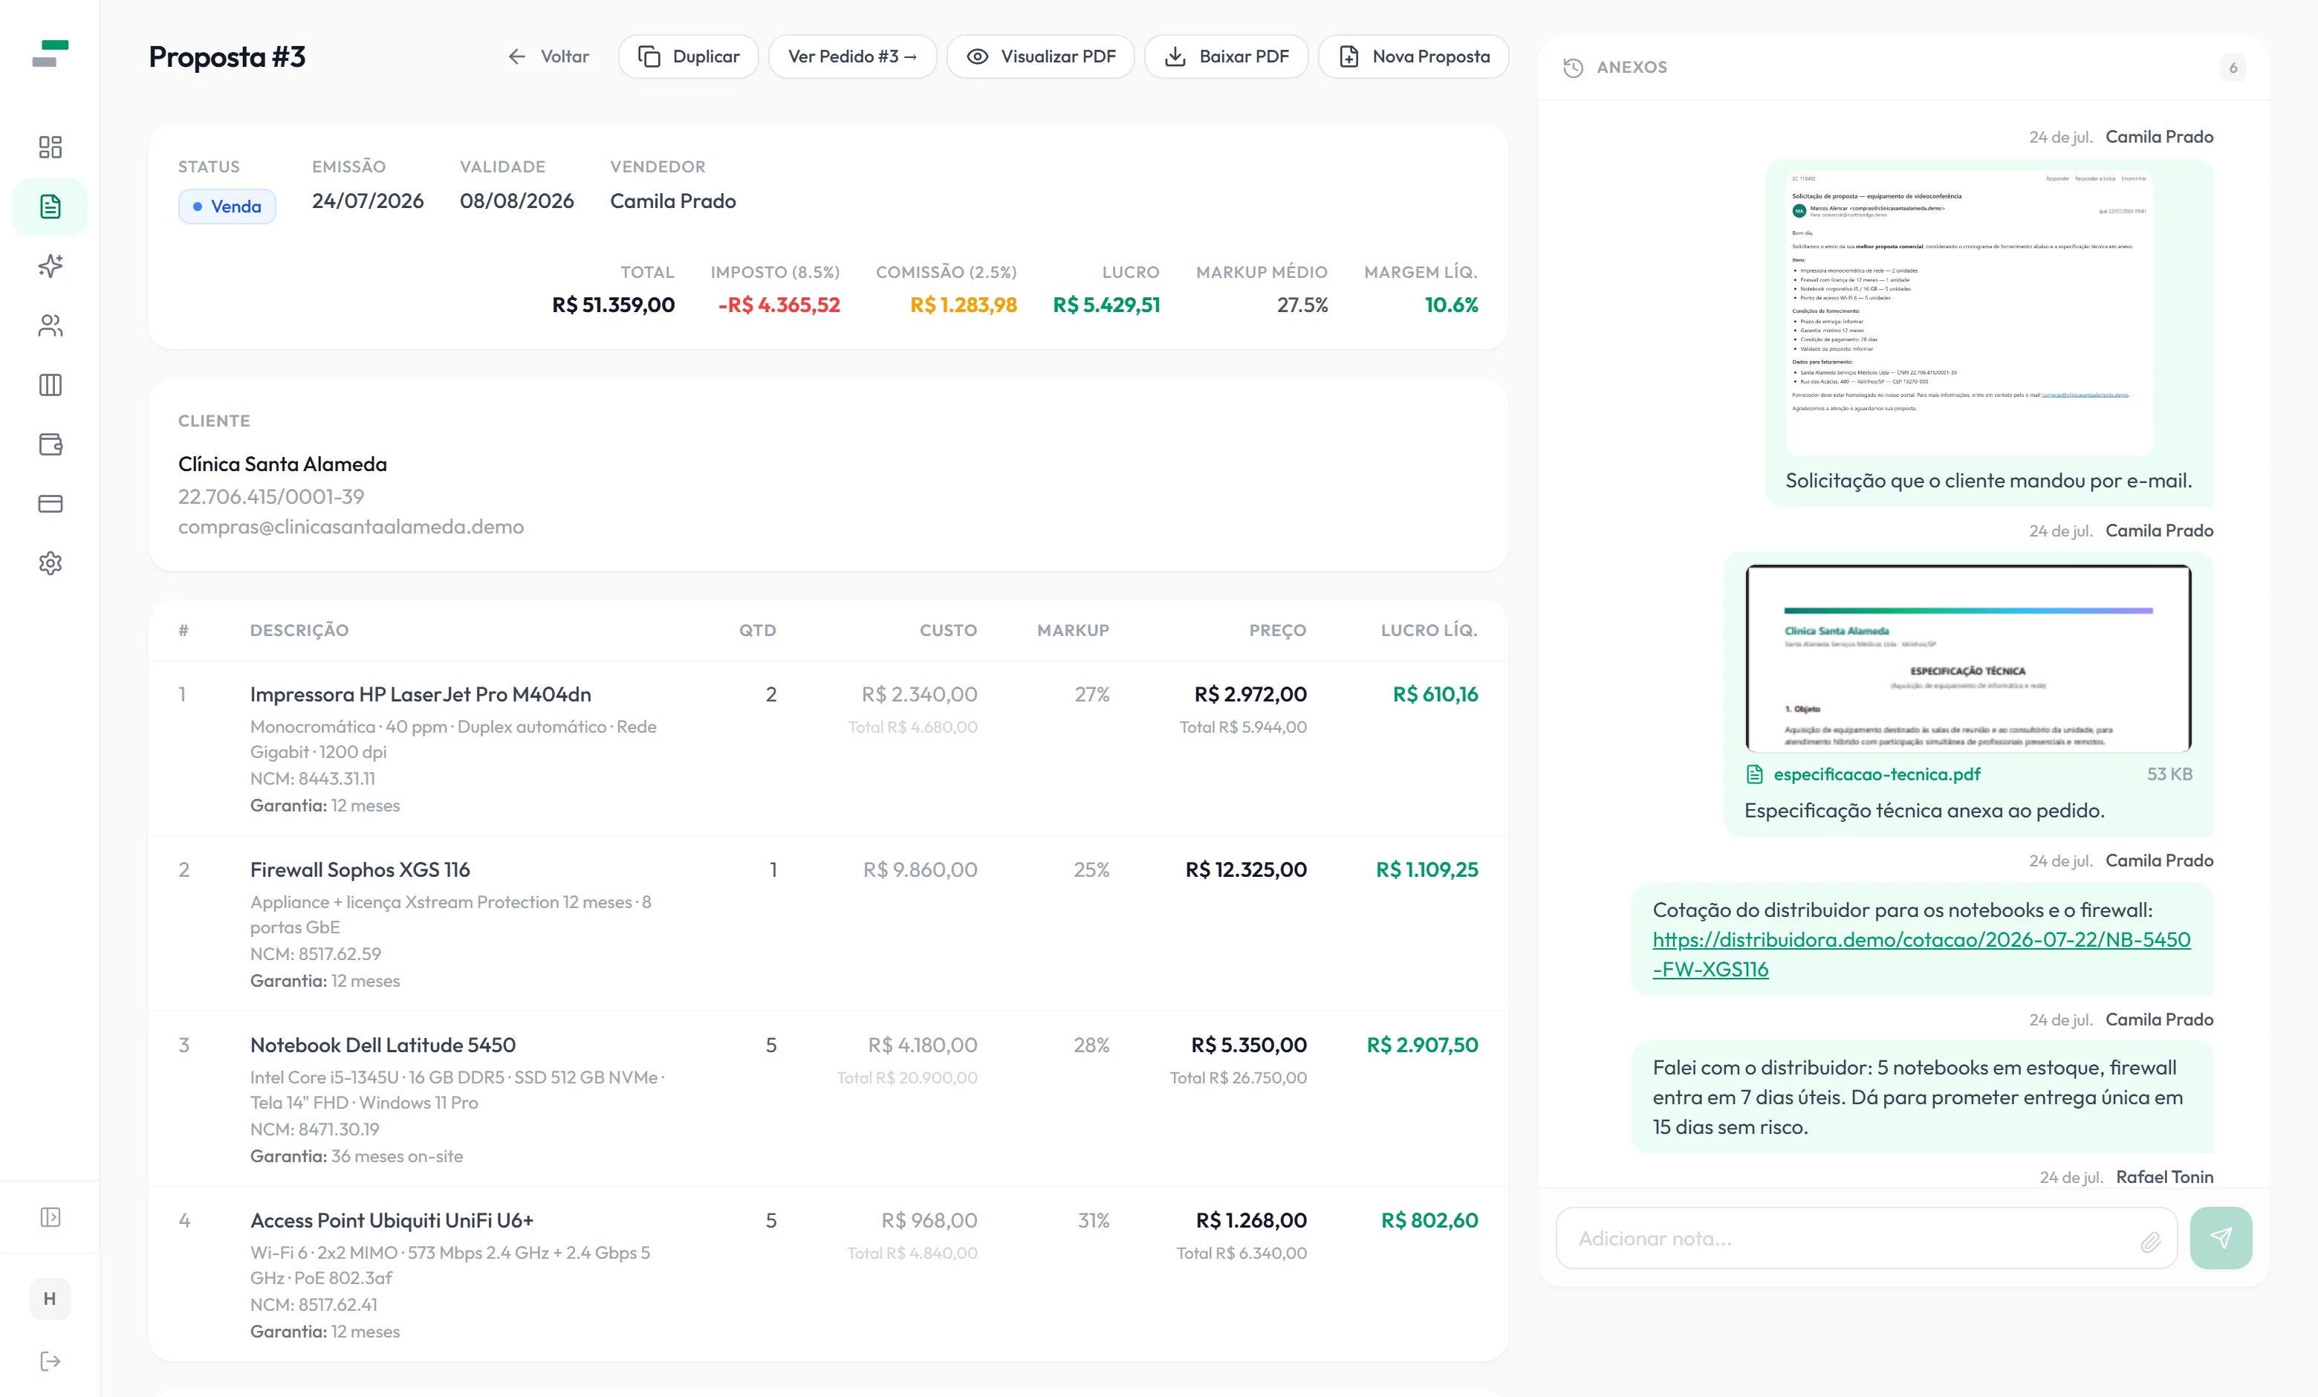This screenshot has width=2318, height=1397.
Task: Open the dashboard grid icon in sidebar
Action: point(50,146)
